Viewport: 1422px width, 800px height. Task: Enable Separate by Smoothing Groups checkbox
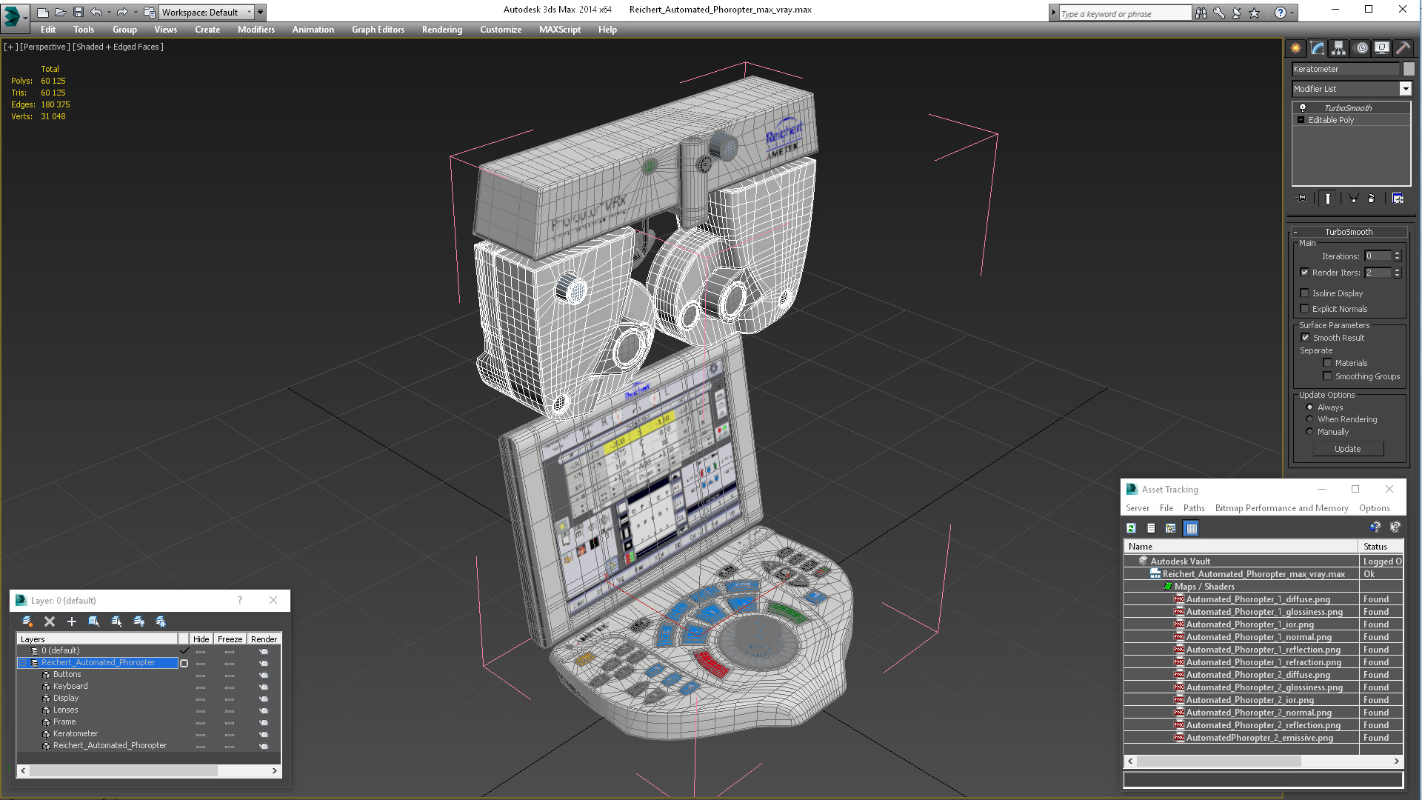pos(1328,376)
